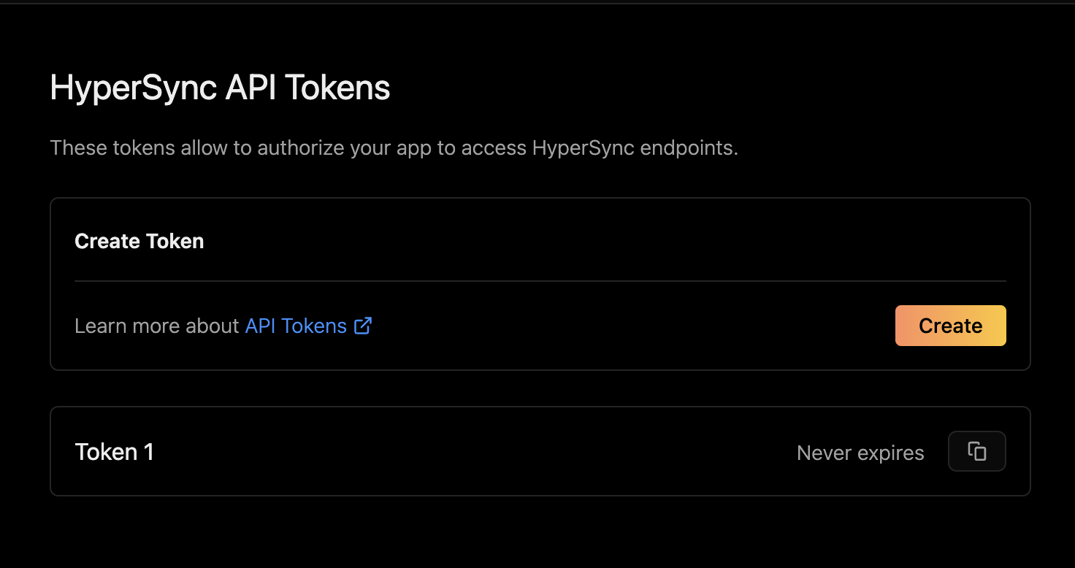The image size is (1075, 568).
Task: Select the Never expires label
Action: (860, 453)
